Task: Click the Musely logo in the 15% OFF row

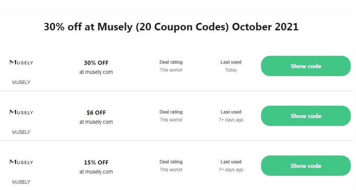Action: [21, 162]
